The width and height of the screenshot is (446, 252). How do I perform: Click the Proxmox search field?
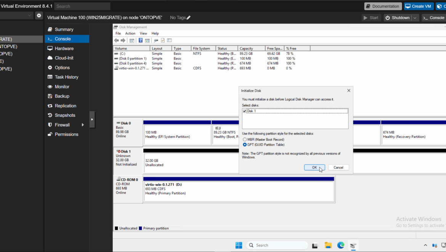82,6
